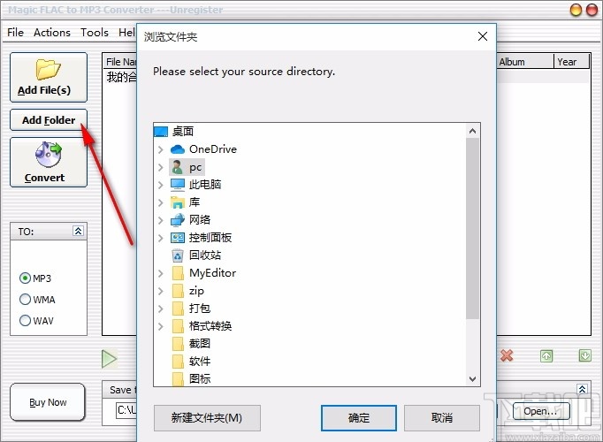603x442 pixels.
Task: Open the File menu
Action: coord(15,33)
